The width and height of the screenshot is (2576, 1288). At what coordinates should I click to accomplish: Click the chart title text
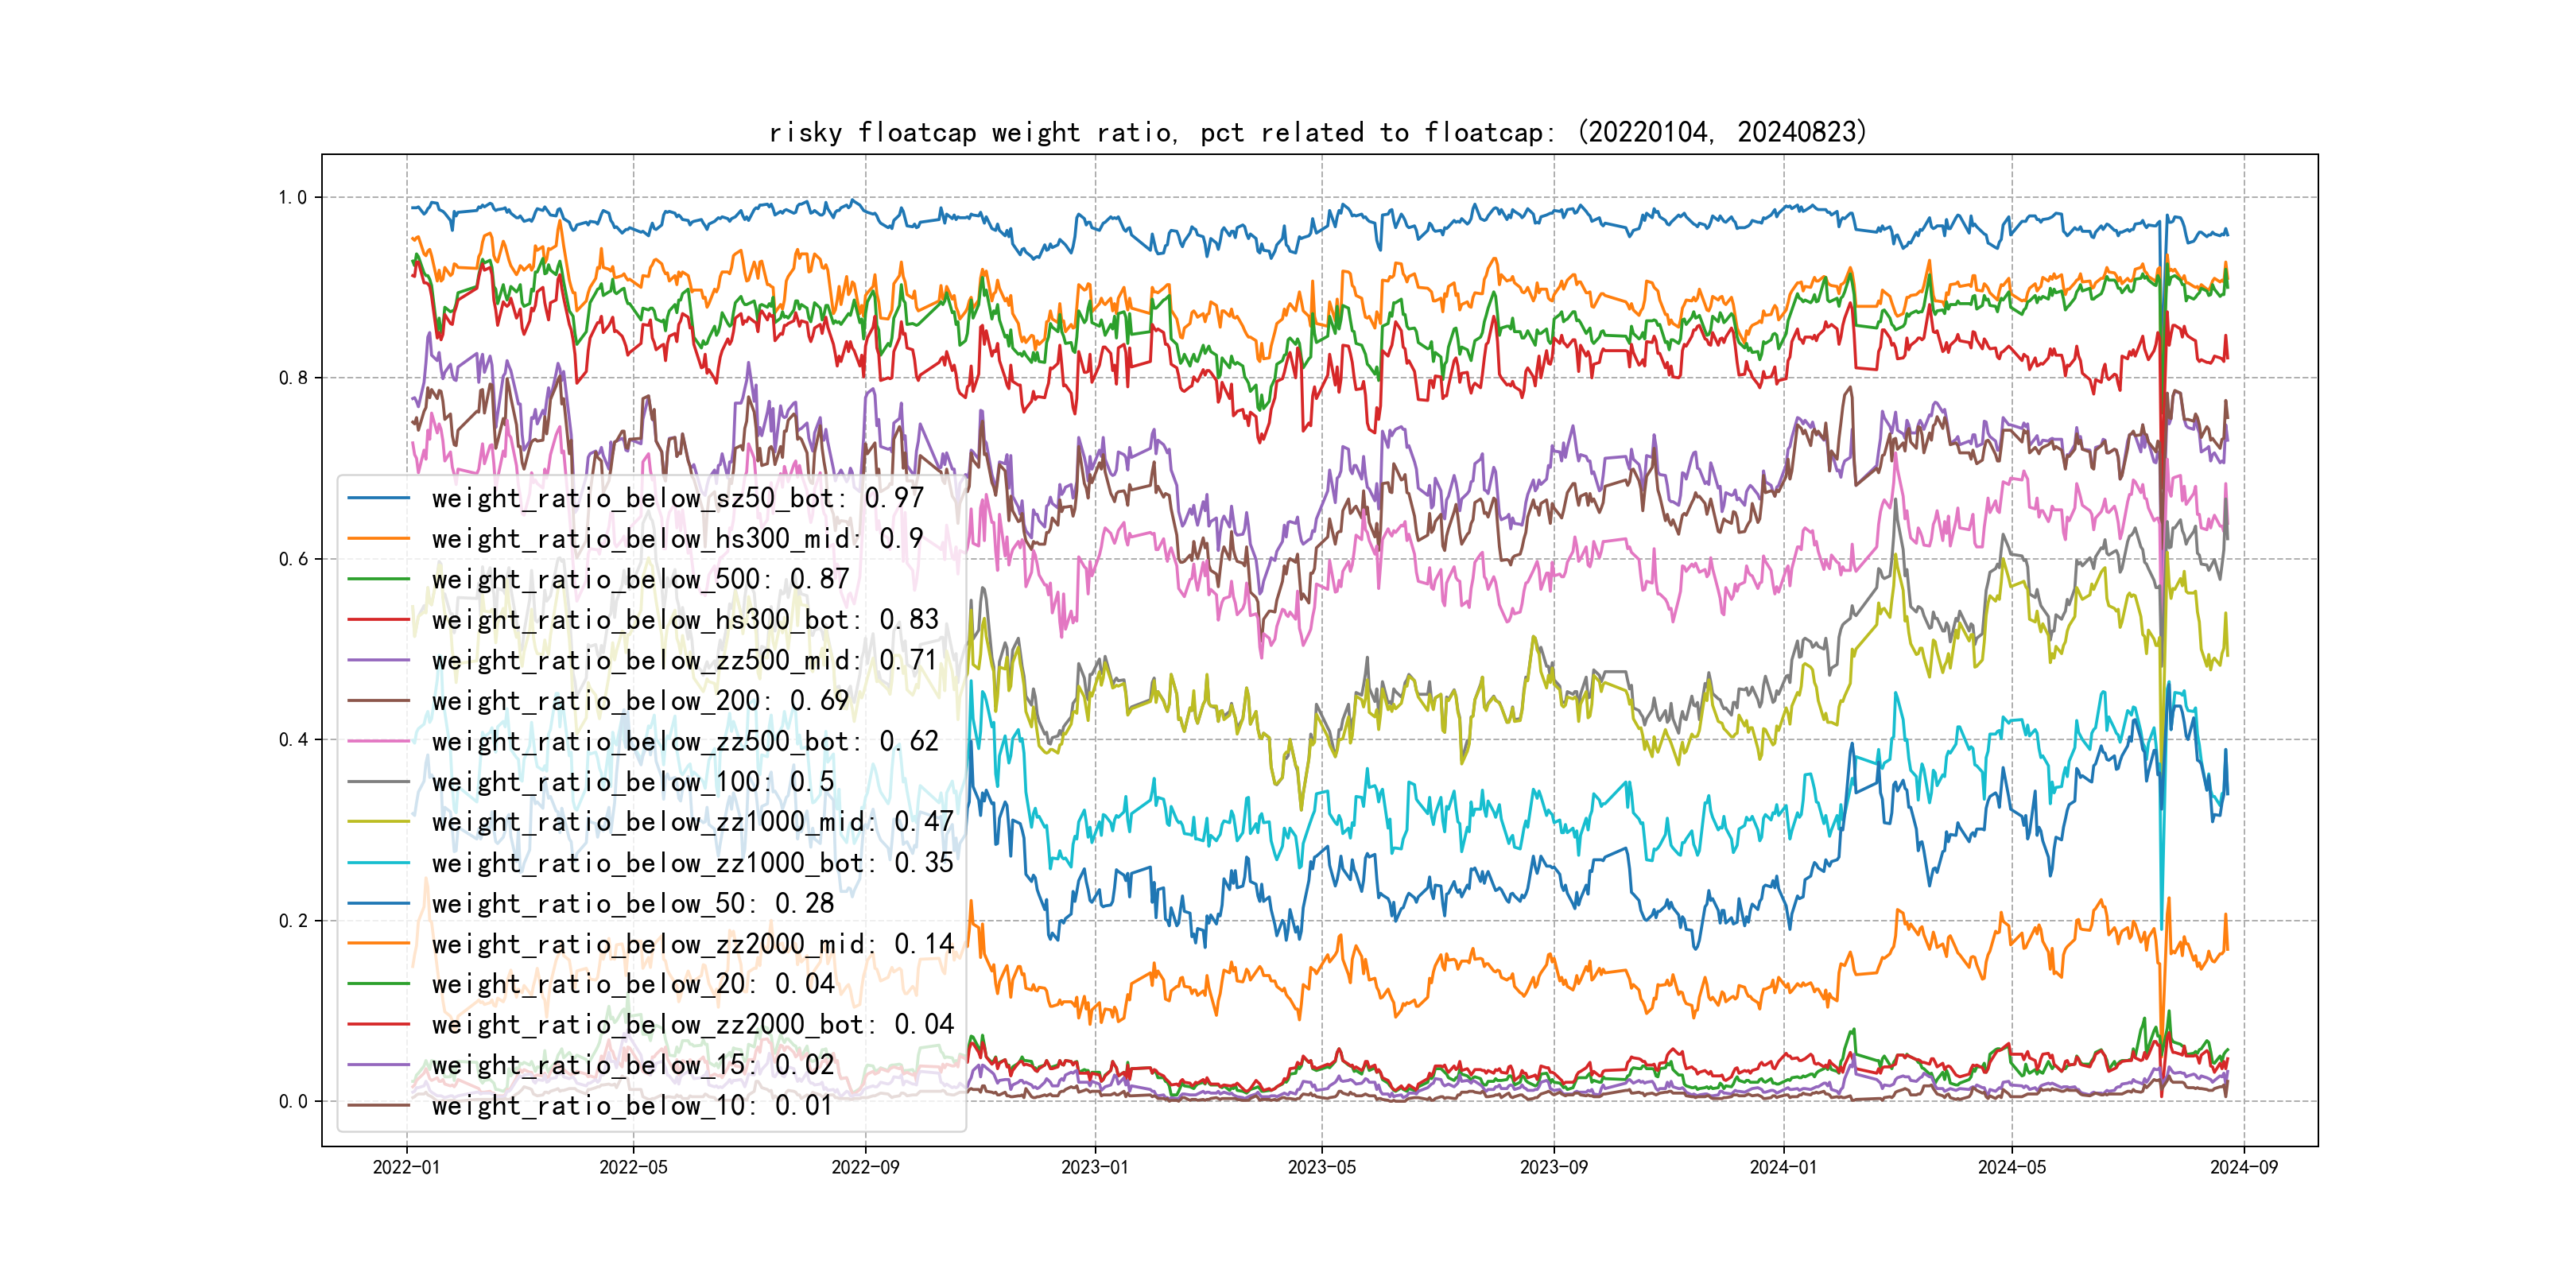click(1318, 133)
